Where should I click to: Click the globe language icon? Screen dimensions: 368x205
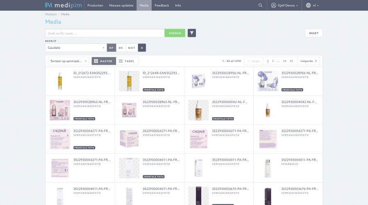click(309, 5)
